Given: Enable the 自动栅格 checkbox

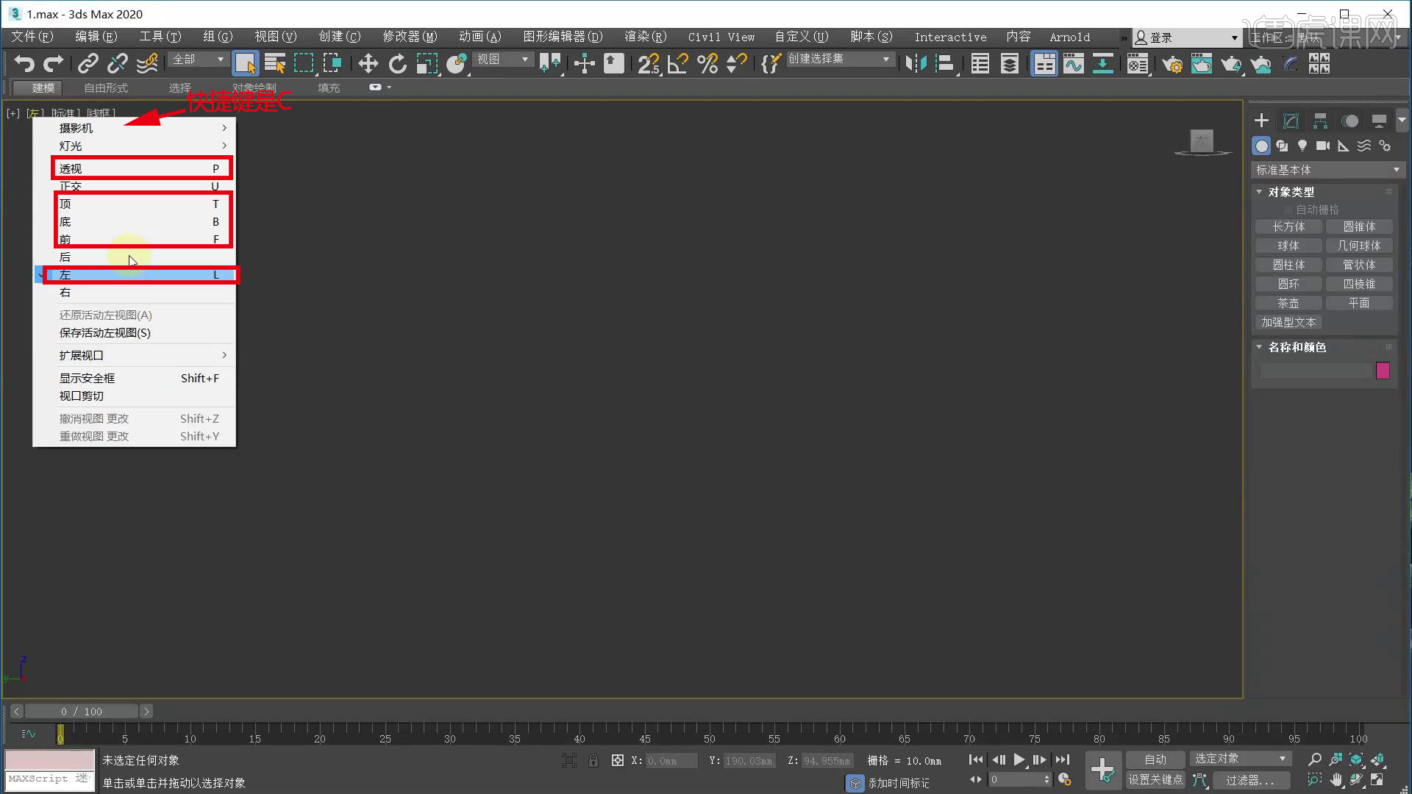Looking at the screenshot, I should (x=1288, y=210).
